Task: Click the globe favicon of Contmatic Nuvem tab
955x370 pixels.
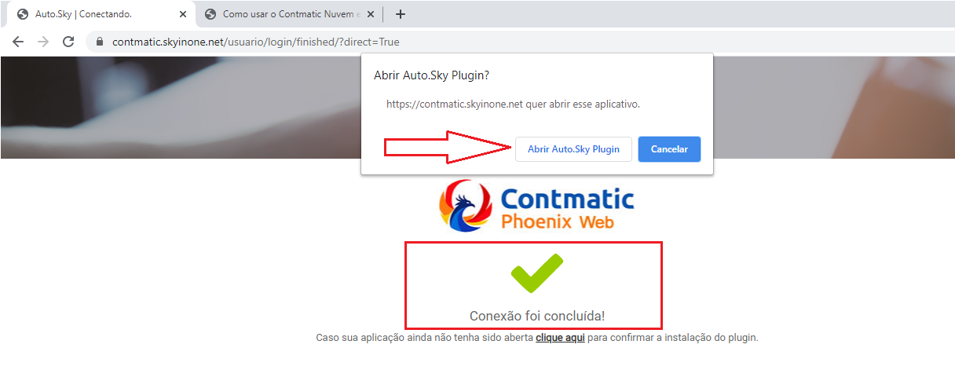Action: click(210, 14)
